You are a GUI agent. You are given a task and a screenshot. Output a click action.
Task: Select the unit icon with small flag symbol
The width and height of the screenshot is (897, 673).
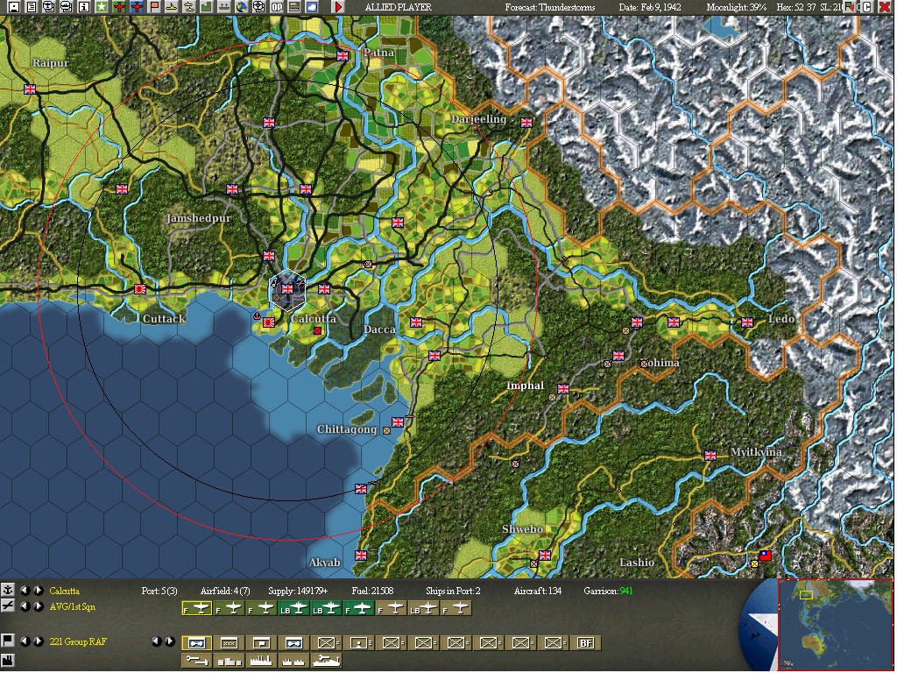point(261,643)
